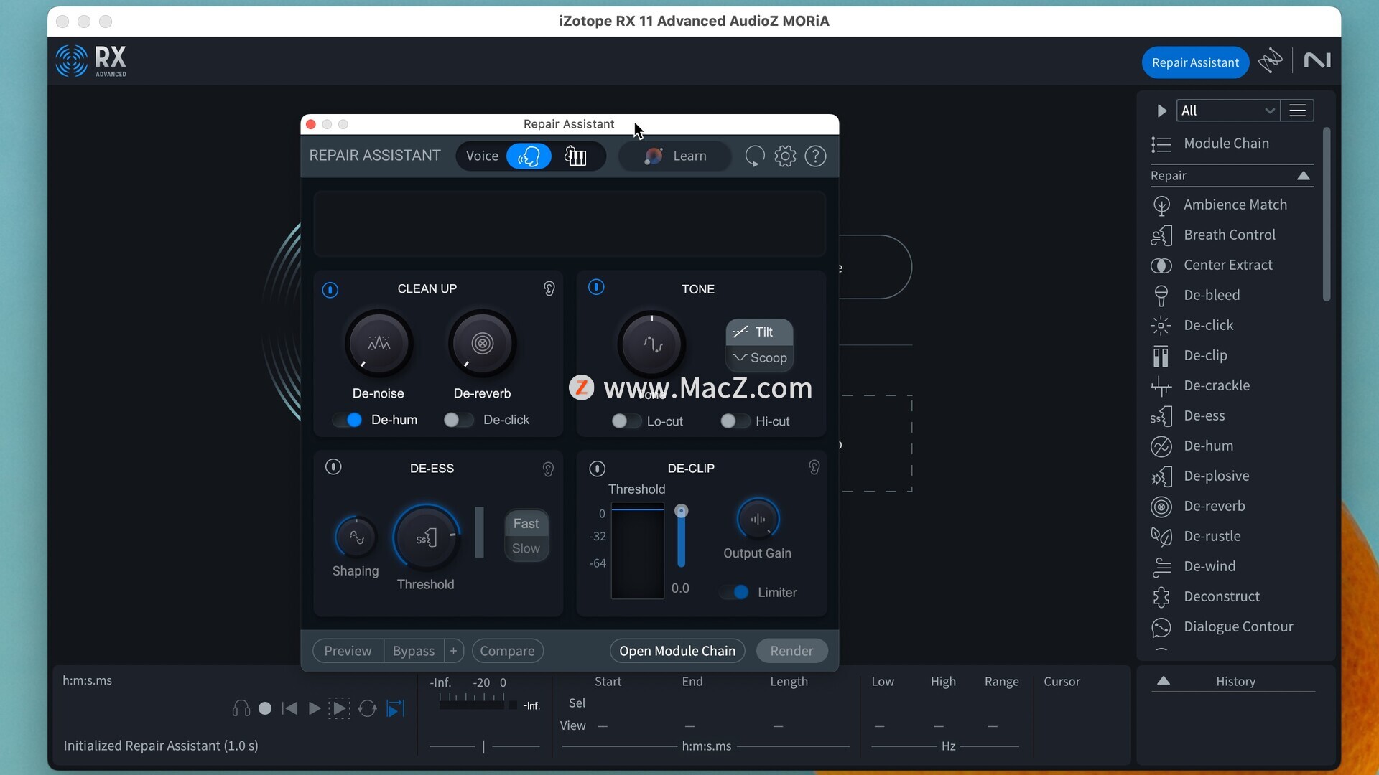Open the Breath Control module

[1232, 235]
